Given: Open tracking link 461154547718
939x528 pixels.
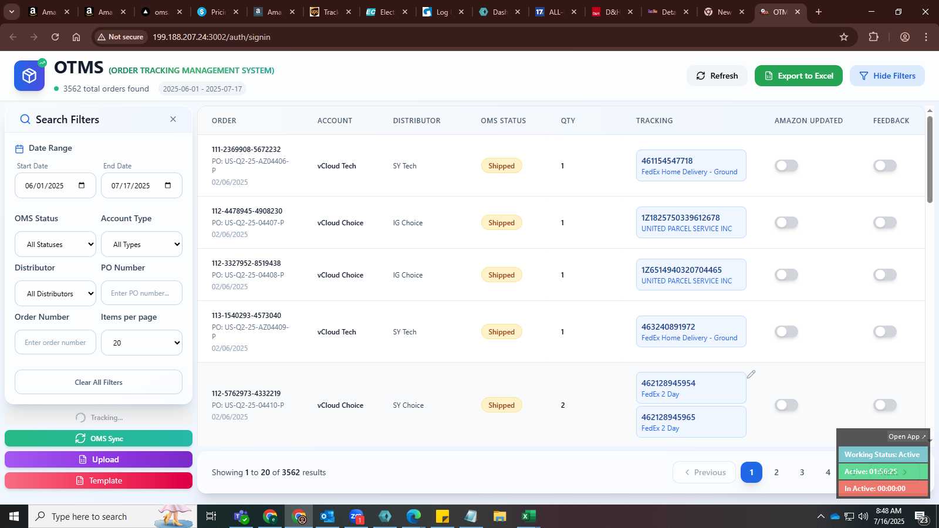Looking at the screenshot, I should pyautogui.click(x=667, y=161).
